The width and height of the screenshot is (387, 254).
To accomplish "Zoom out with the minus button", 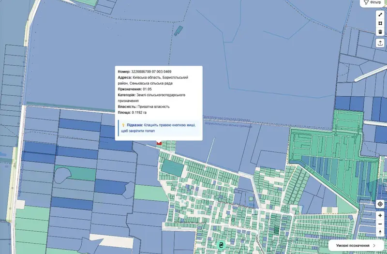I will pos(380,224).
